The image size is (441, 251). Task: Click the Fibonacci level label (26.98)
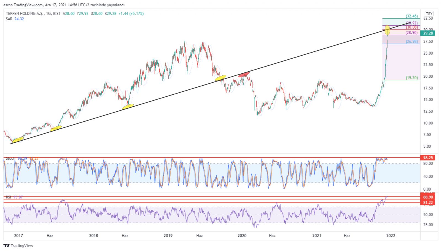(412, 42)
